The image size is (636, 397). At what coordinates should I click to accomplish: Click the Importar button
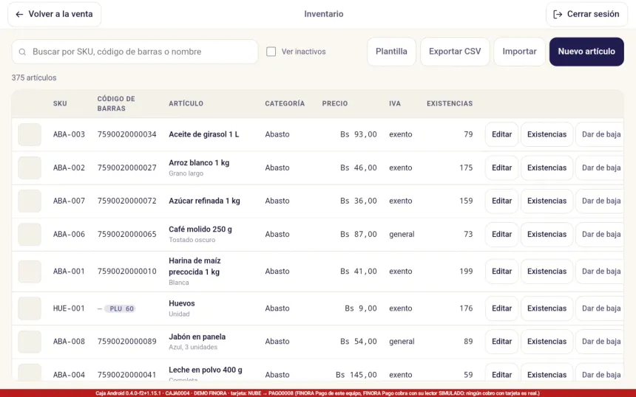[519, 52]
